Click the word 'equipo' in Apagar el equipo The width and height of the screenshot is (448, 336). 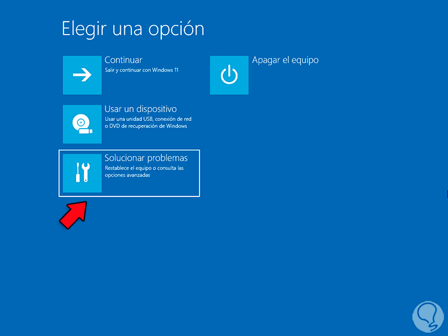tap(305, 61)
